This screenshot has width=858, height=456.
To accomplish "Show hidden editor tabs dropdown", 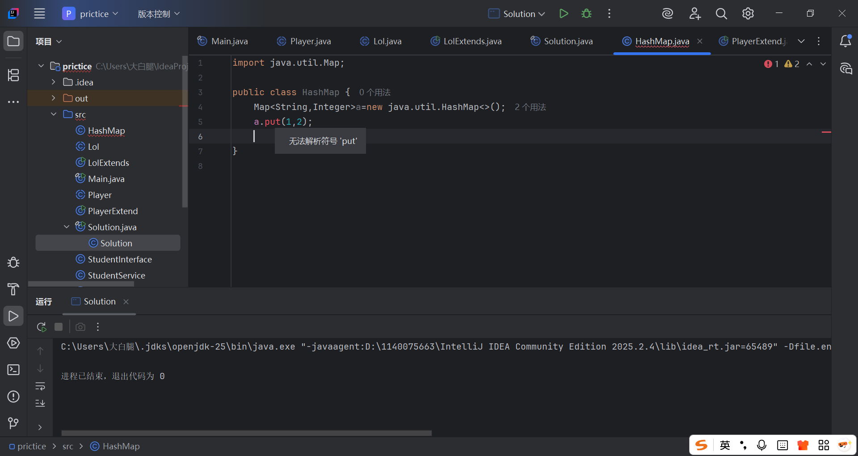I will pos(801,41).
